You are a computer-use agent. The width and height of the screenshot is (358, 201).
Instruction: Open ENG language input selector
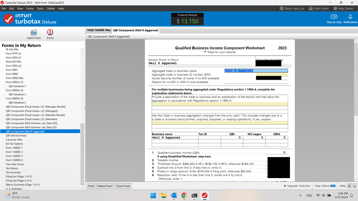coord(309,196)
